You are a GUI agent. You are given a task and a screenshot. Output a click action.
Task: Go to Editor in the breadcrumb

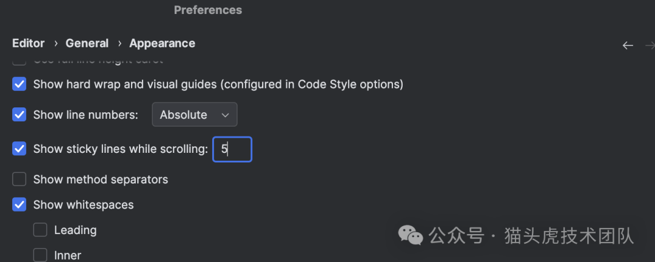pos(29,44)
